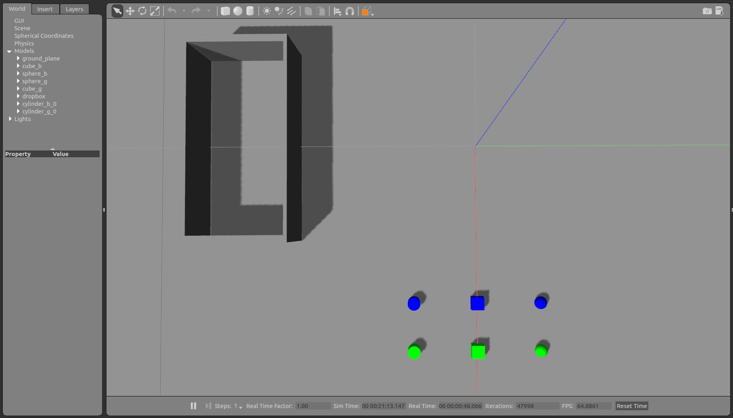Click the Reset Time button
Viewport: 733px width, 418px height.
pos(632,406)
